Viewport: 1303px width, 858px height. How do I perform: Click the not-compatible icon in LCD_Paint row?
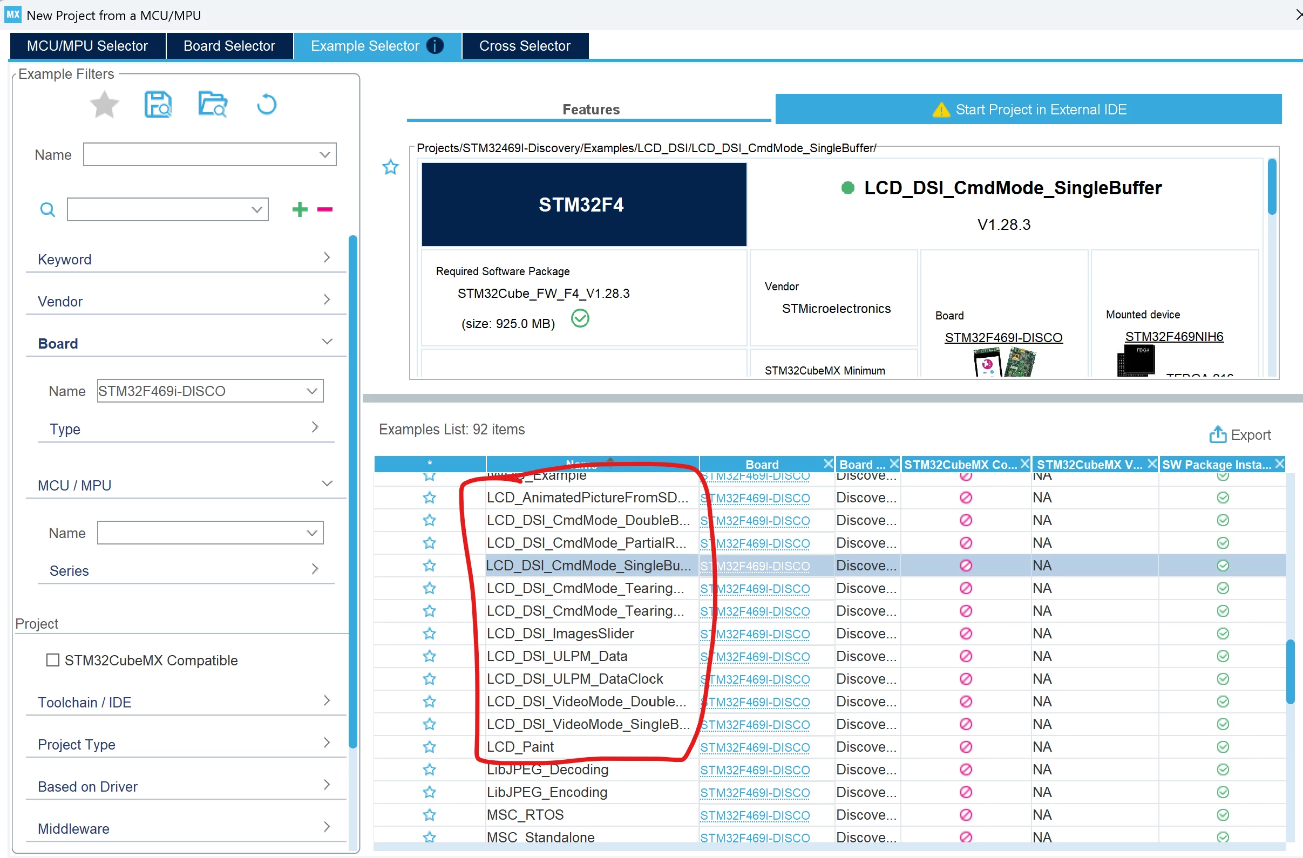pos(966,747)
